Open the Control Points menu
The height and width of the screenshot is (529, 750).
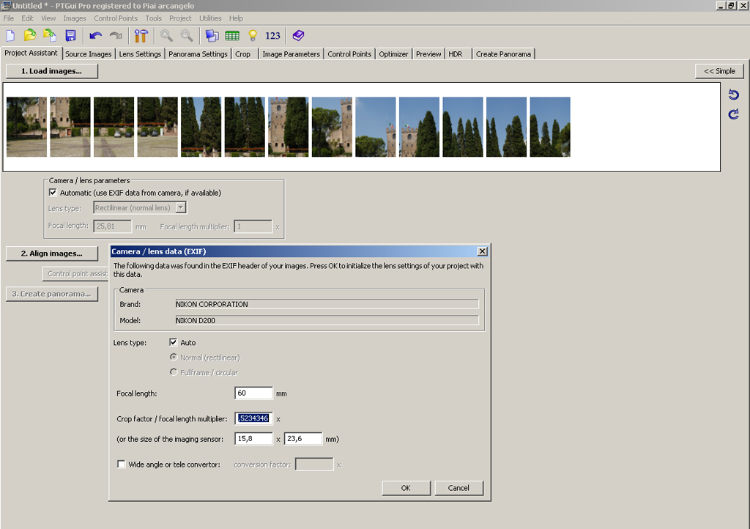tap(116, 18)
